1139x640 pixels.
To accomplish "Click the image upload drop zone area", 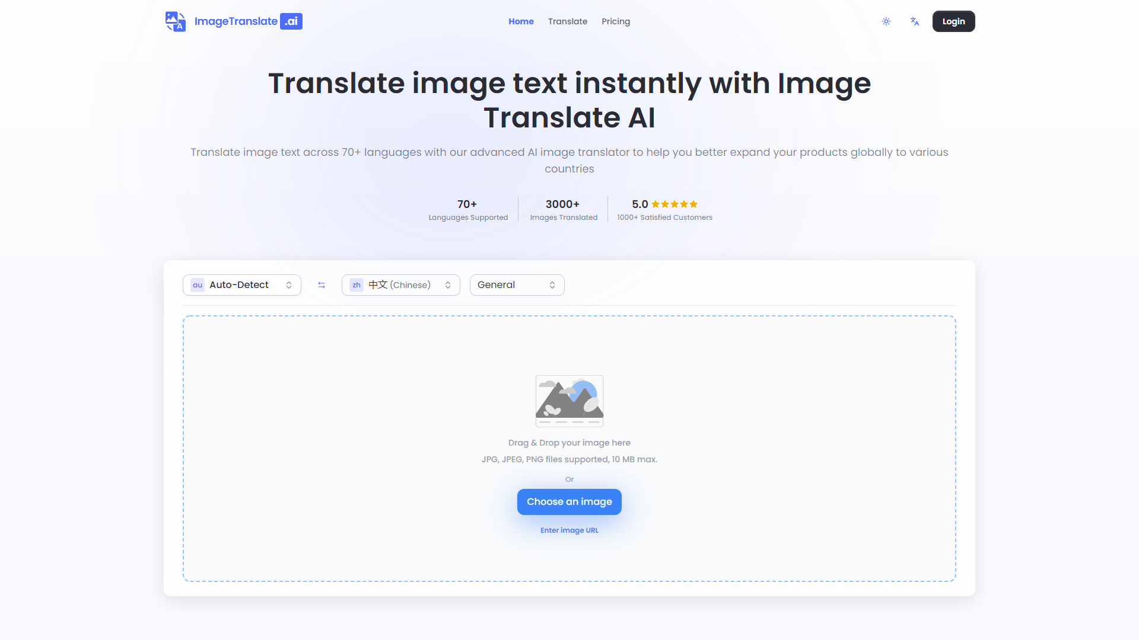I will pos(569,449).
